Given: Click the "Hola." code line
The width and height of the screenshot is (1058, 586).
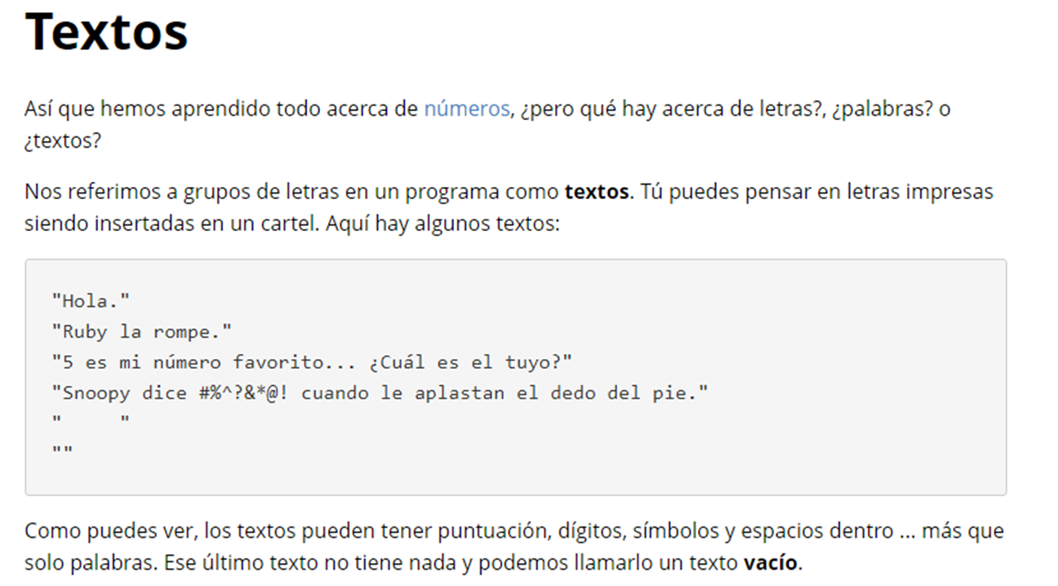Looking at the screenshot, I should point(91,301).
